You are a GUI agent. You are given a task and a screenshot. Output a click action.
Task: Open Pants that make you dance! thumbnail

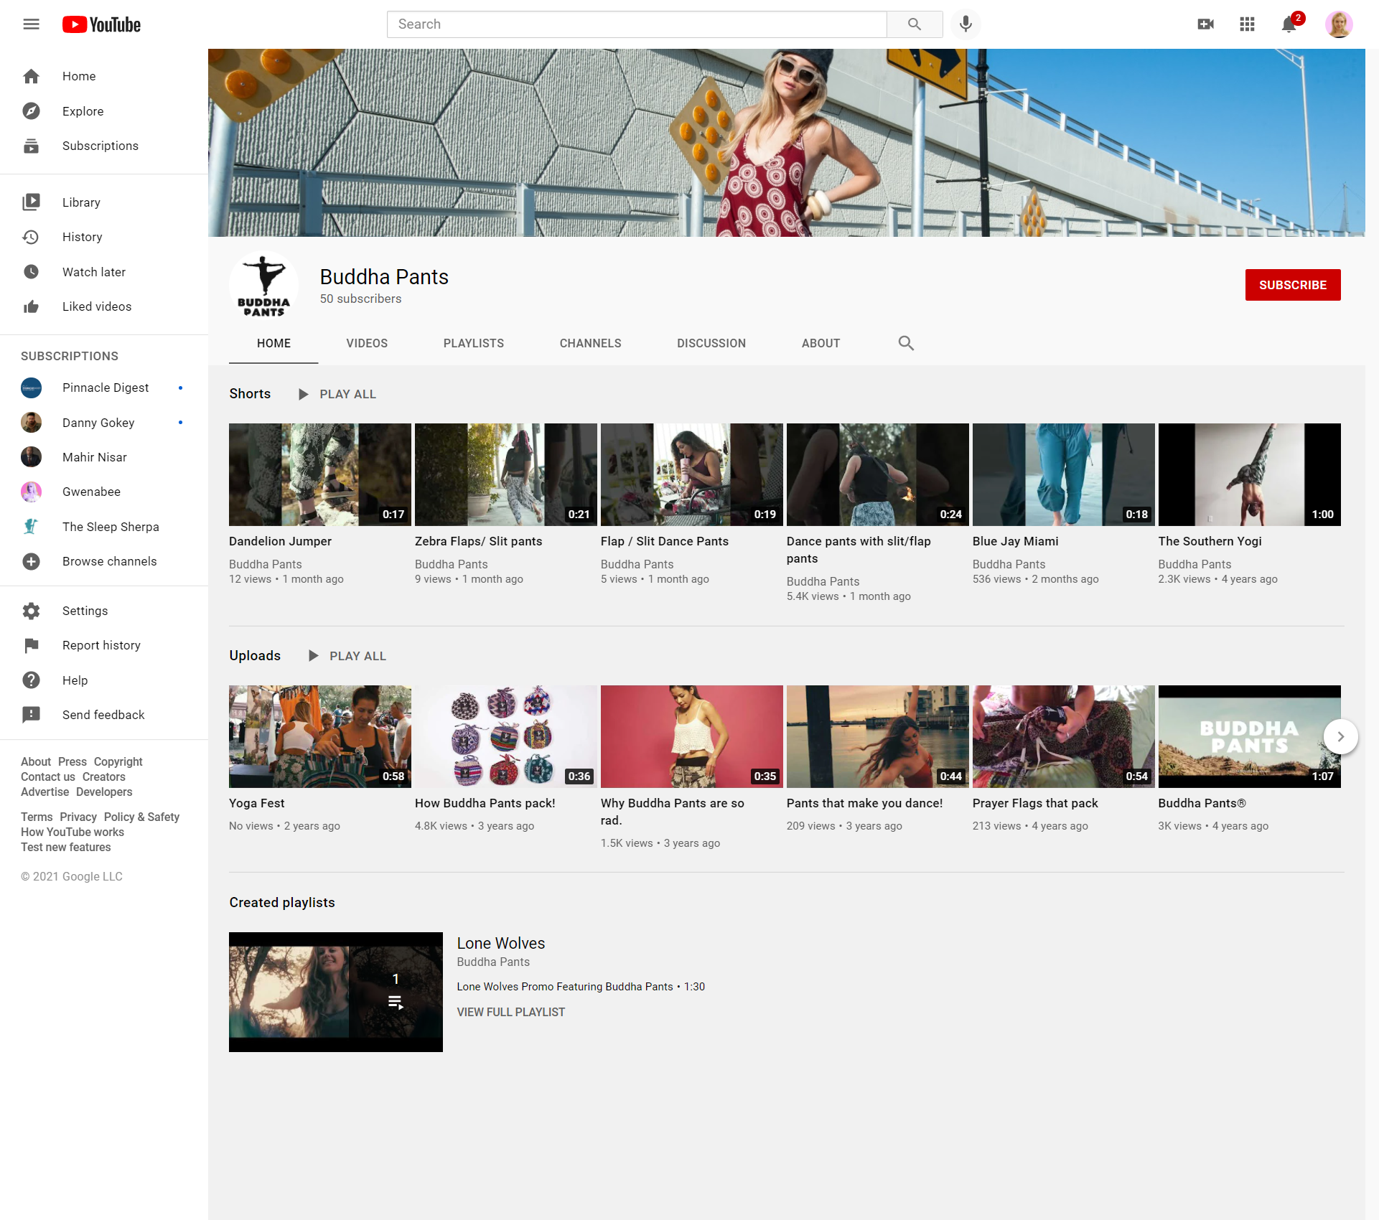pyautogui.click(x=877, y=736)
